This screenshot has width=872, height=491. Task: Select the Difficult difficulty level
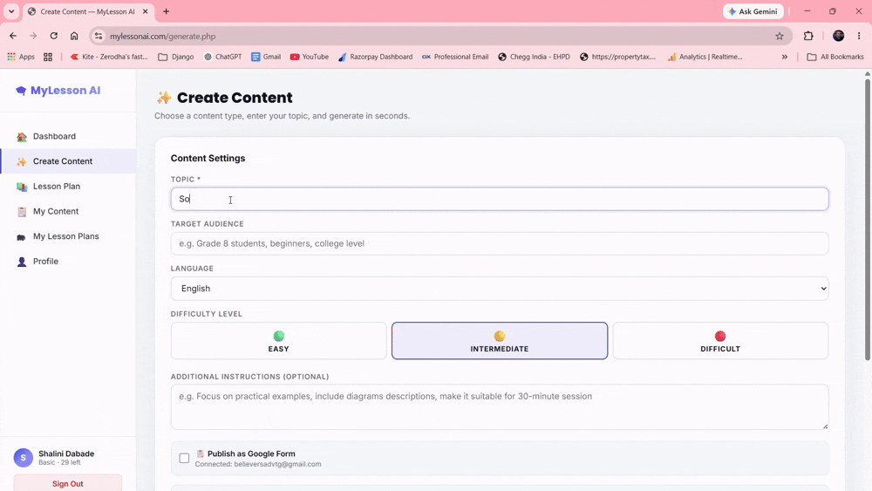pos(720,341)
